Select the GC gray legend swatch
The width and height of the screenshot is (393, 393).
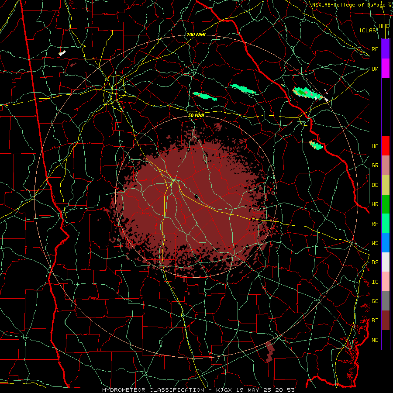386,301
